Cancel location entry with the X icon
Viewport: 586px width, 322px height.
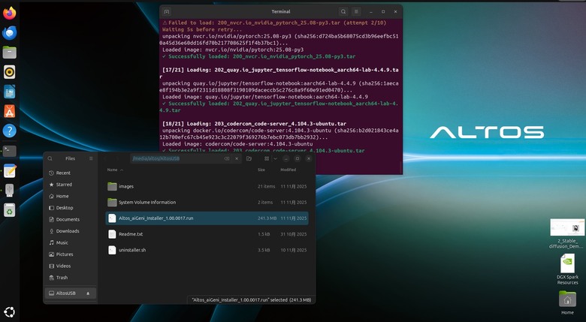point(237,158)
